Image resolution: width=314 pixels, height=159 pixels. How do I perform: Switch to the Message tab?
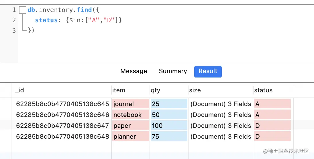tap(134, 71)
